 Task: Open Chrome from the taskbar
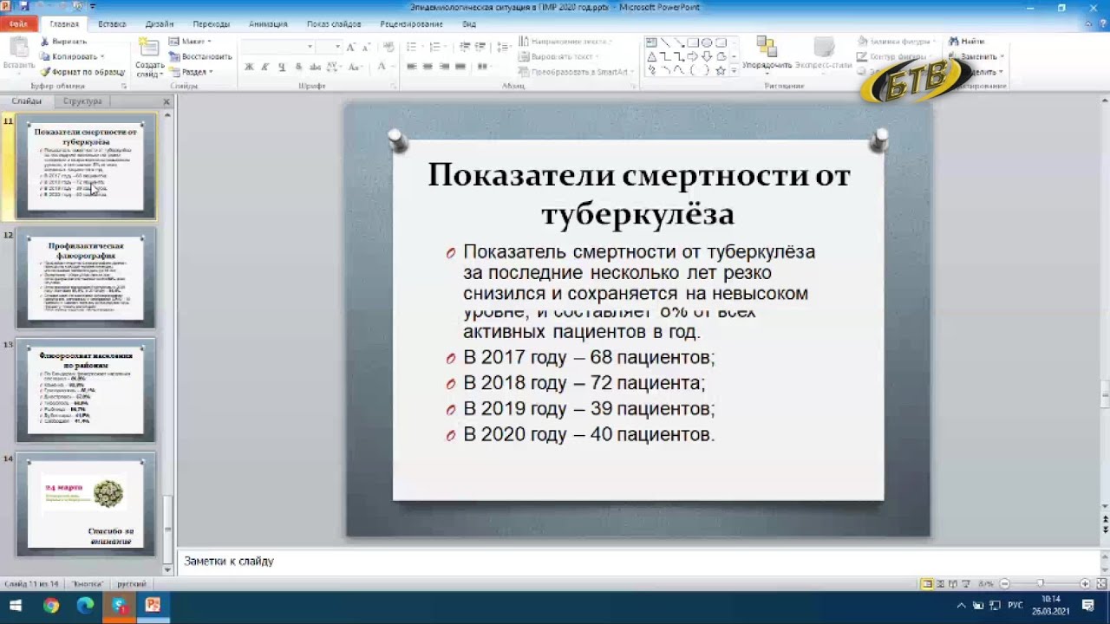pyautogui.click(x=51, y=605)
